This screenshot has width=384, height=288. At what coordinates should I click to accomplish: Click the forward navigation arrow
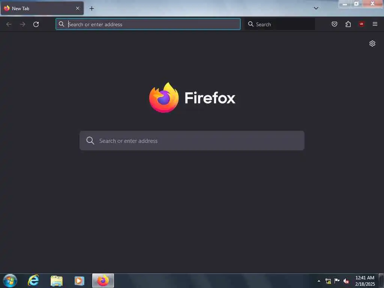tap(22, 24)
